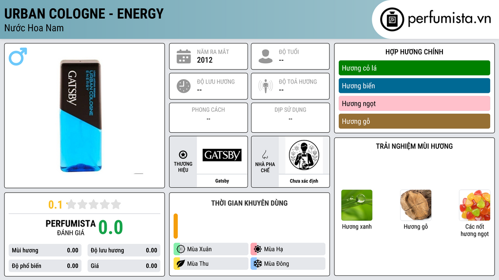Open the wood log Hương gỗ thumbnail
The image size is (499, 280).
point(416,205)
